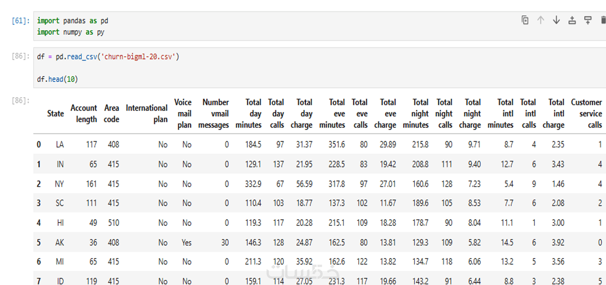Select the row index 5 label
The width and height of the screenshot is (606, 285).
click(39, 242)
